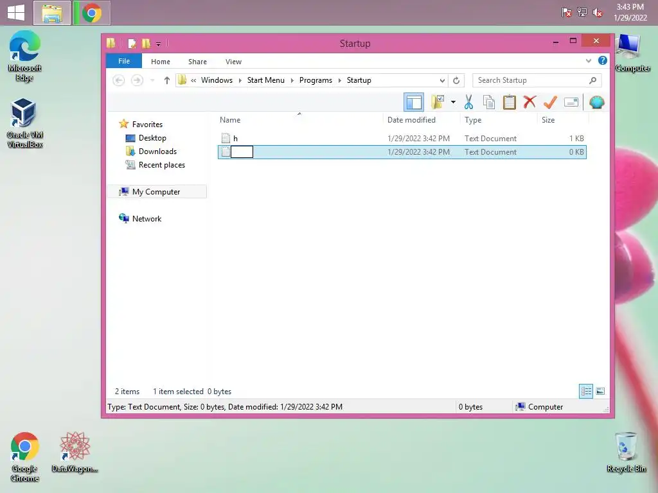The width and height of the screenshot is (658, 493).
Task: Click the scissors Cut icon
Action: coord(468,102)
